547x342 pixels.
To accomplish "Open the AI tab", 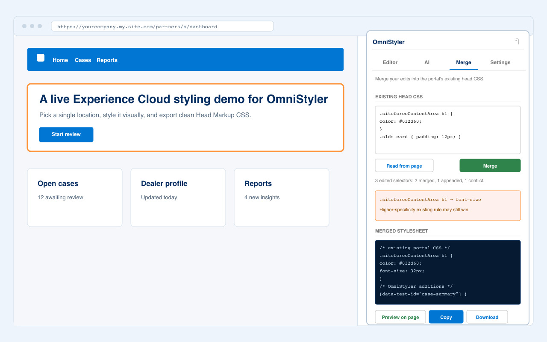I will pyautogui.click(x=427, y=62).
